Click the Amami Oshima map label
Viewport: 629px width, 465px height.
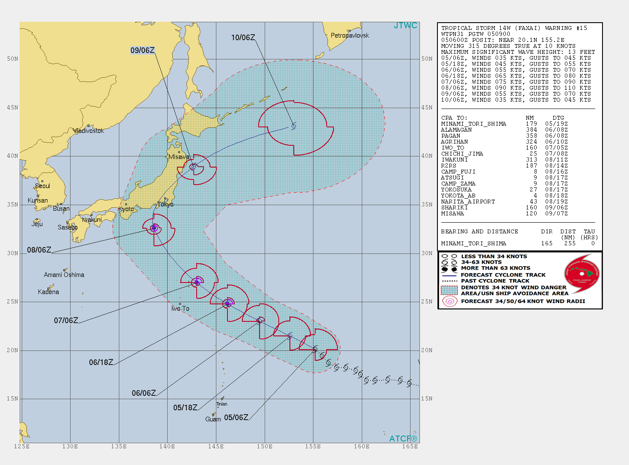click(x=64, y=275)
